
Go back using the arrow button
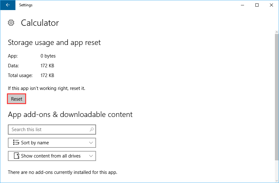8,5
